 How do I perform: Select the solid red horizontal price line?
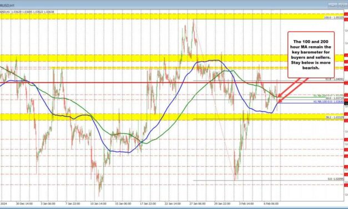[x=172, y=83]
